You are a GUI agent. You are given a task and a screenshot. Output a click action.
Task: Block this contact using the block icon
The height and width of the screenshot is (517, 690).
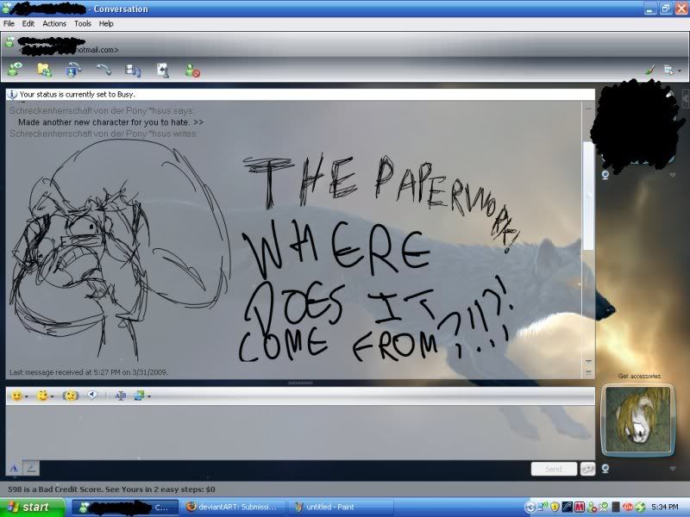192,71
